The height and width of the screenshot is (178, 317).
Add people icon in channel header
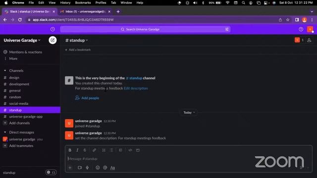tap(309, 40)
